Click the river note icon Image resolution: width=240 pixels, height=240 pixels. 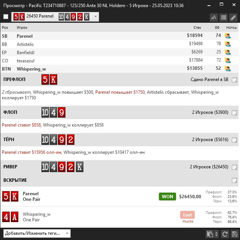[x=234, y=167]
